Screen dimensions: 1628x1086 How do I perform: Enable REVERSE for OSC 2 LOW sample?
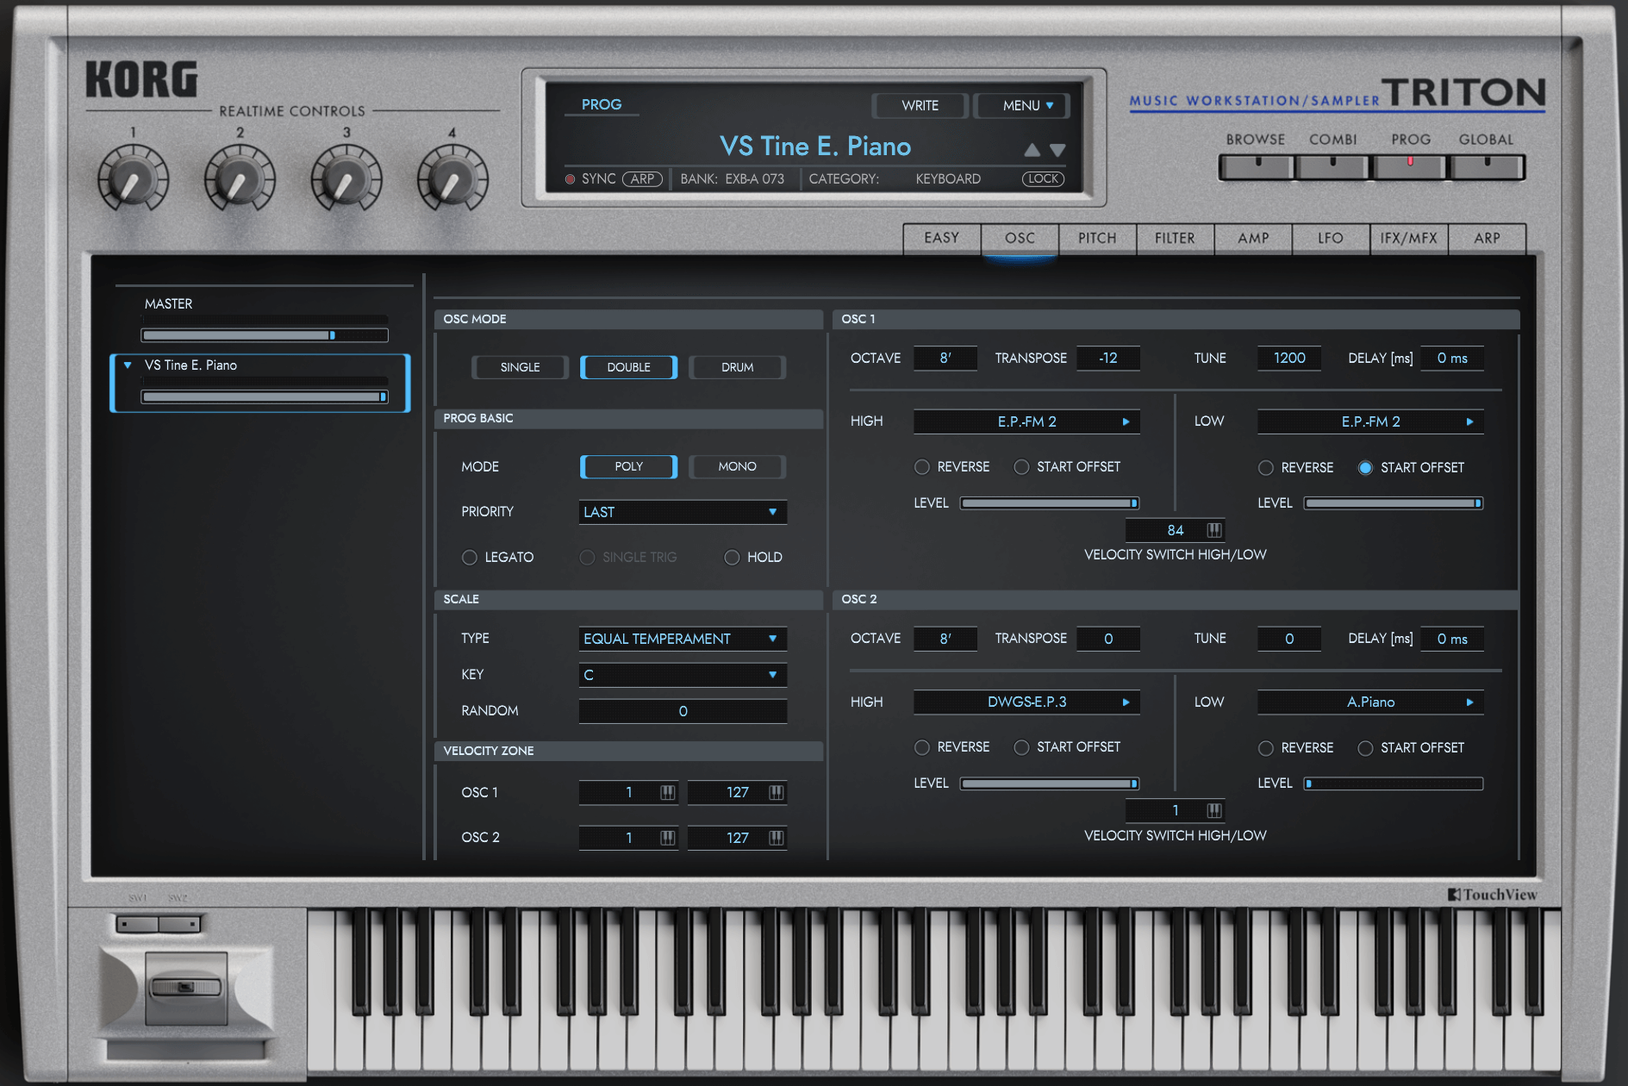[1266, 748]
